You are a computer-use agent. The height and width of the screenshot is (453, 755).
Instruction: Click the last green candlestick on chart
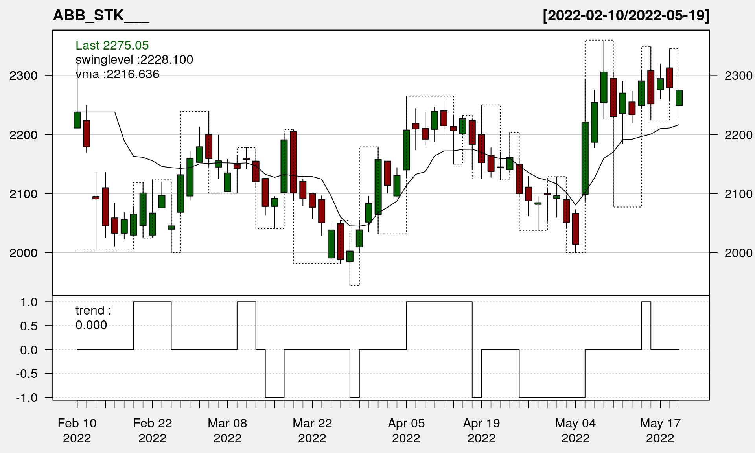tap(679, 98)
